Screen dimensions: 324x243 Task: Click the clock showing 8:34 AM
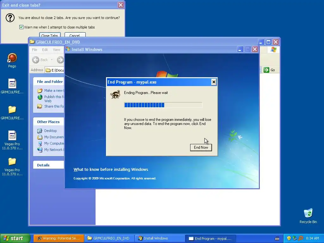(312, 238)
